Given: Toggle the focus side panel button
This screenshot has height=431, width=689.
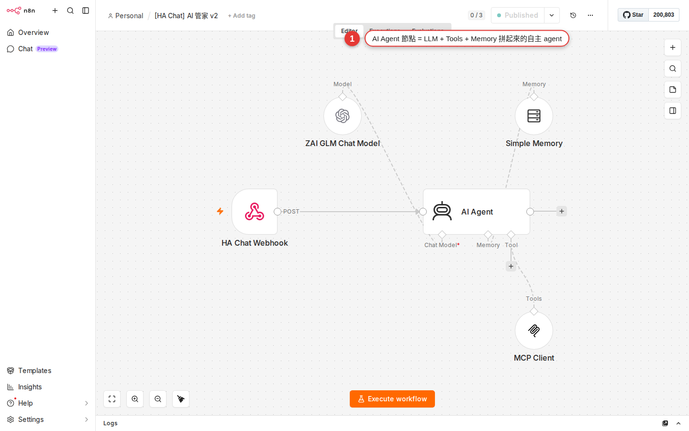Looking at the screenshot, I should (673, 111).
